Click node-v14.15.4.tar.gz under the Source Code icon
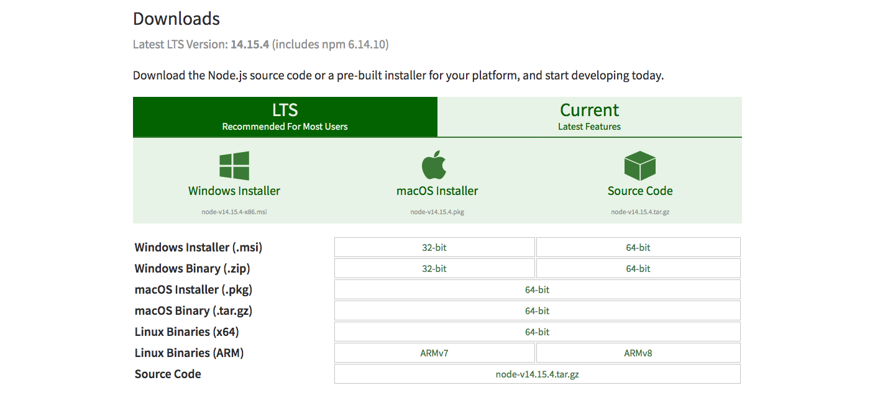This screenshot has height=398, width=893. (640, 212)
